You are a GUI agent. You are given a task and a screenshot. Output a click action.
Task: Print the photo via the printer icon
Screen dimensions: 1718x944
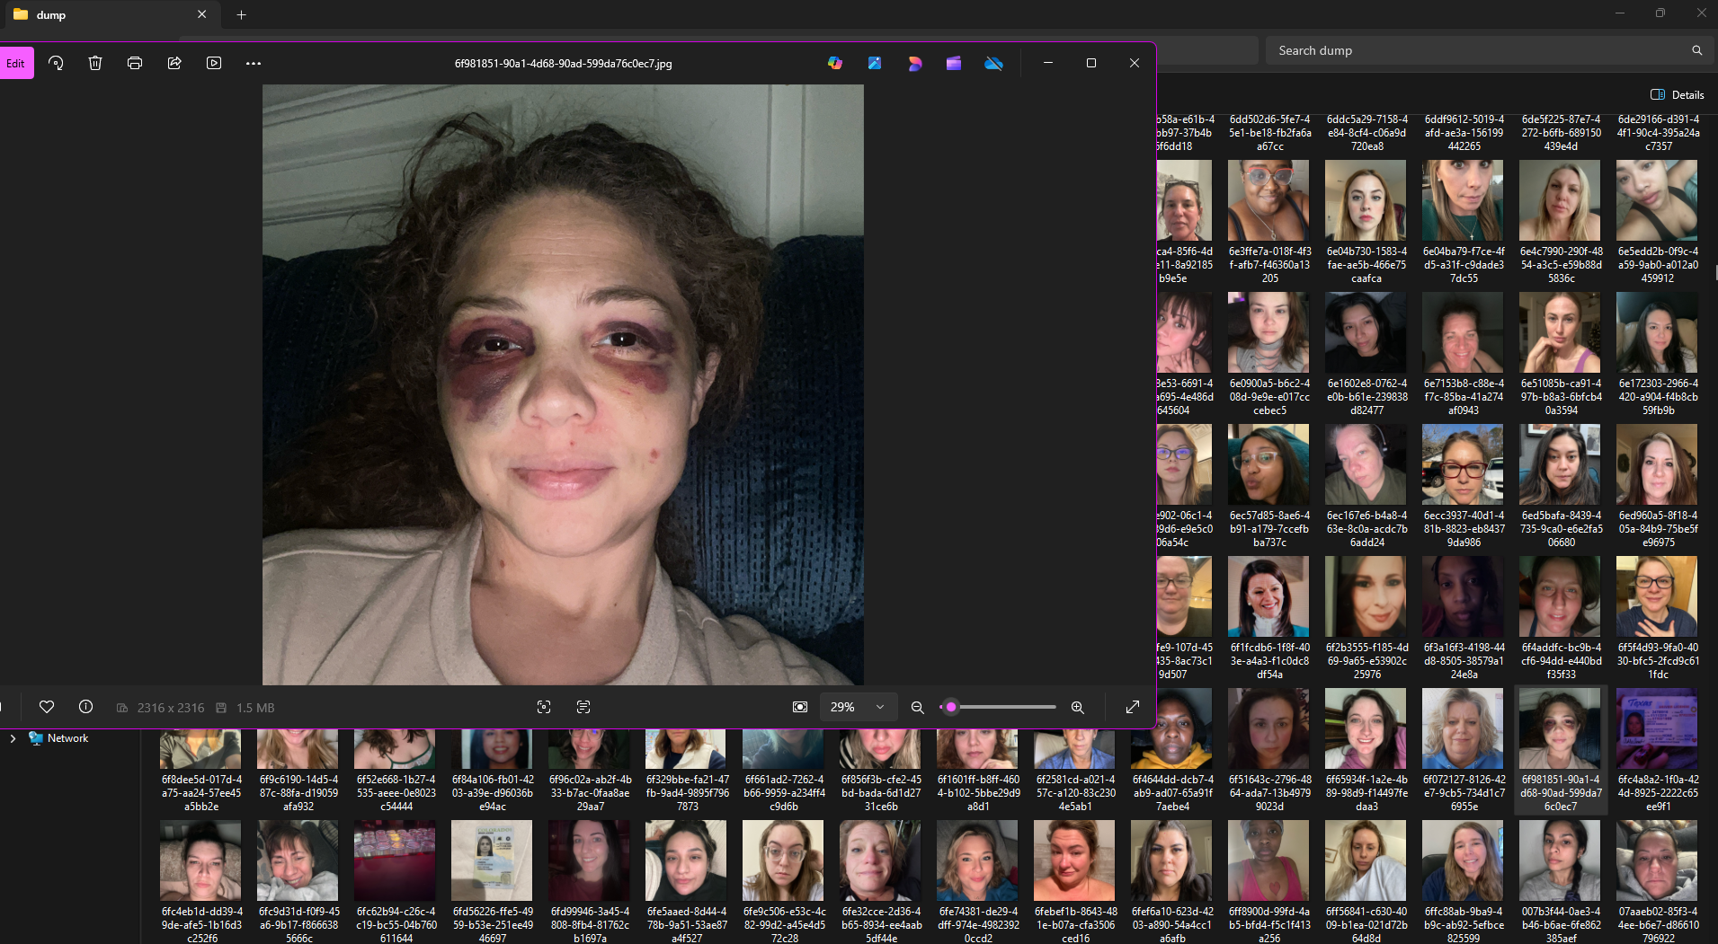click(x=135, y=63)
